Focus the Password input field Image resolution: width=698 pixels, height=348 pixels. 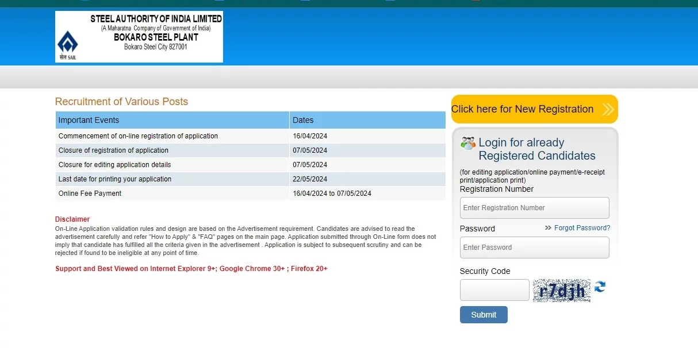click(x=534, y=248)
